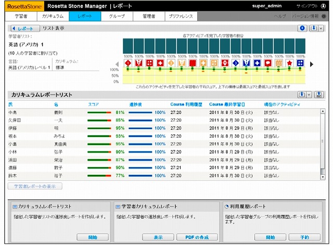Screen dimensions: 333x245
Task: Click the list scrollbar up arrow
Action: [x=323, y=111]
